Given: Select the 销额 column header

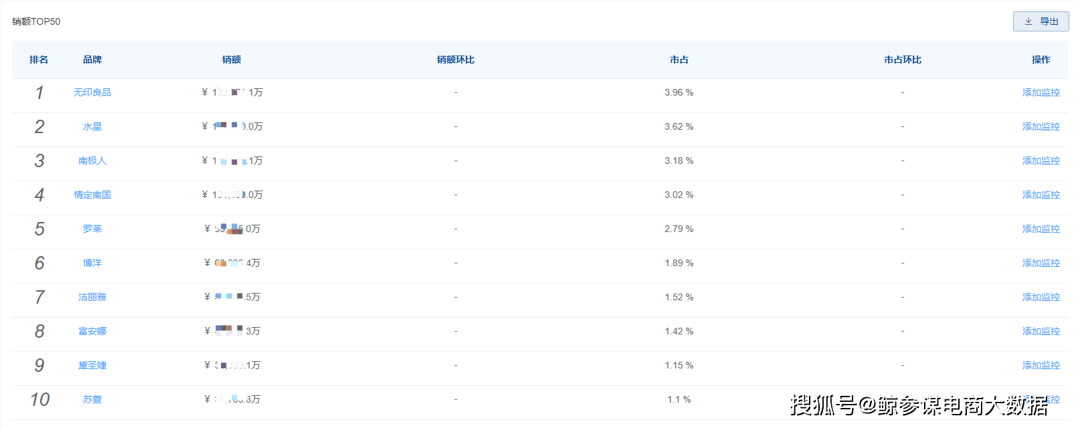Looking at the screenshot, I should point(232,60).
